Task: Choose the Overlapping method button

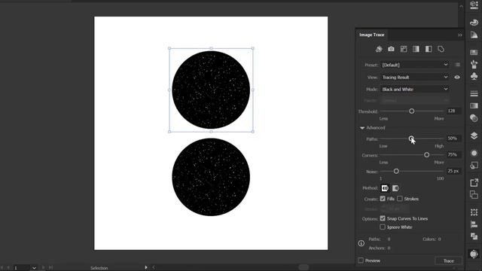Action: tap(395, 188)
